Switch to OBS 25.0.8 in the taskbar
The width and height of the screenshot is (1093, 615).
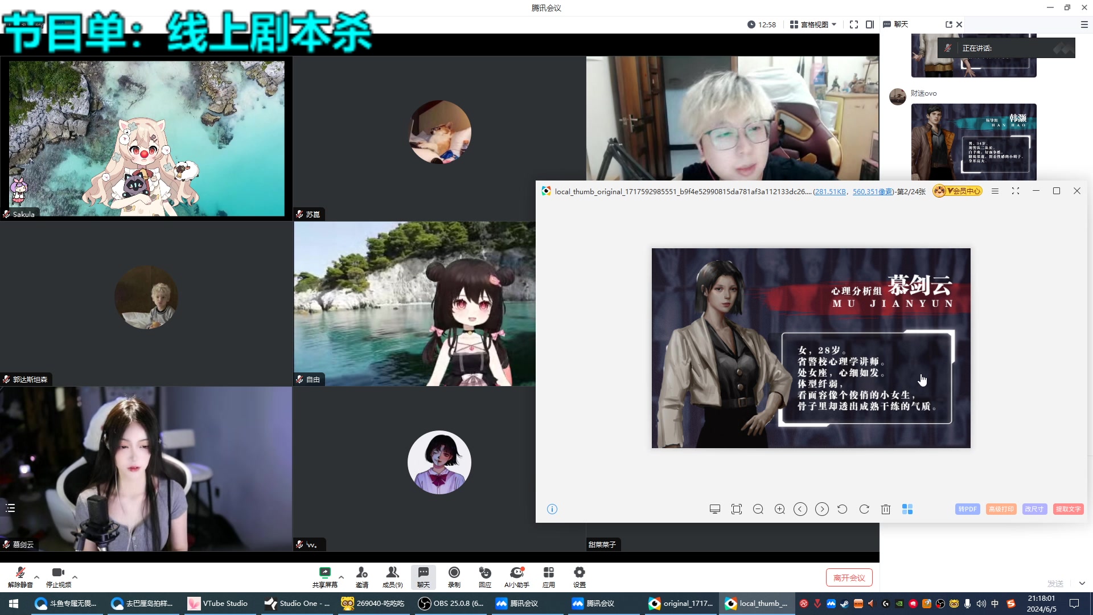pyautogui.click(x=451, y=603)
